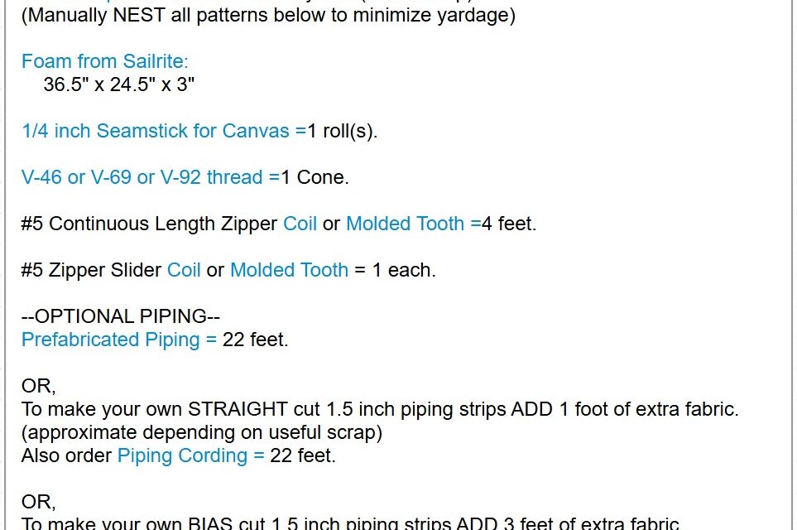Open the Piping Cording link

(182, 455)
